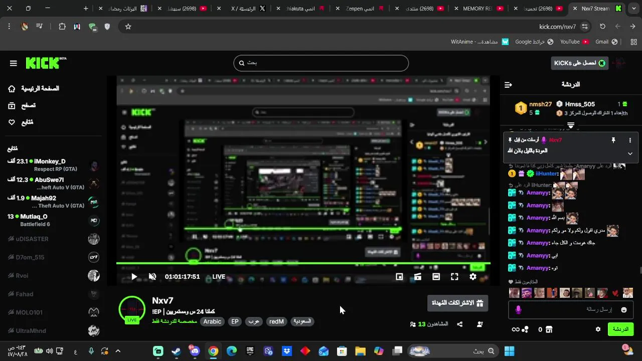642x361 pixels.
Task: Click the السعودية tag
Action: point(302,322)
